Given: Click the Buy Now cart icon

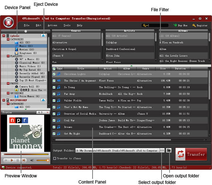Looking at the screenshot, I should 175,25.
